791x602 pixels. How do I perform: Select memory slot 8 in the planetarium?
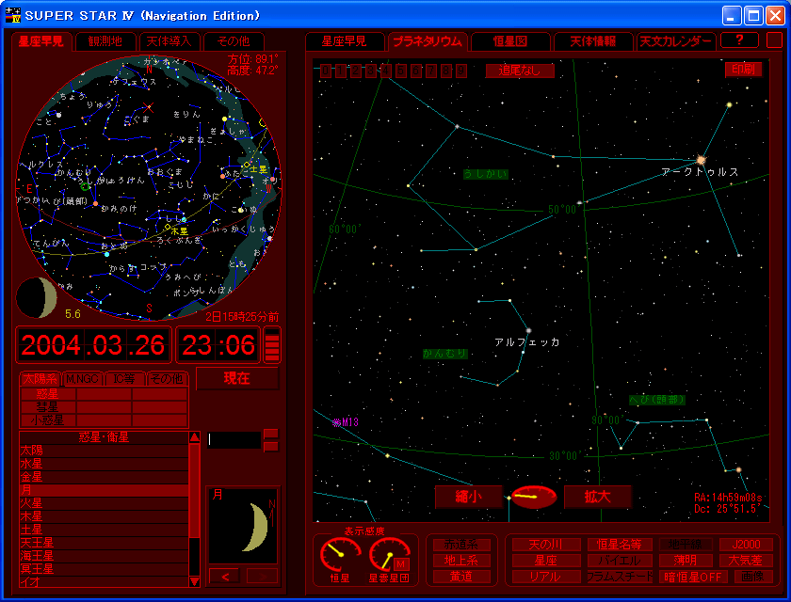tap(446, 71)
